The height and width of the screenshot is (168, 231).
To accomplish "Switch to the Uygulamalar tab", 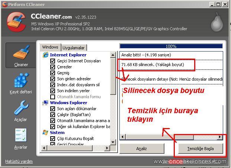I will click(x=74, y=48).
